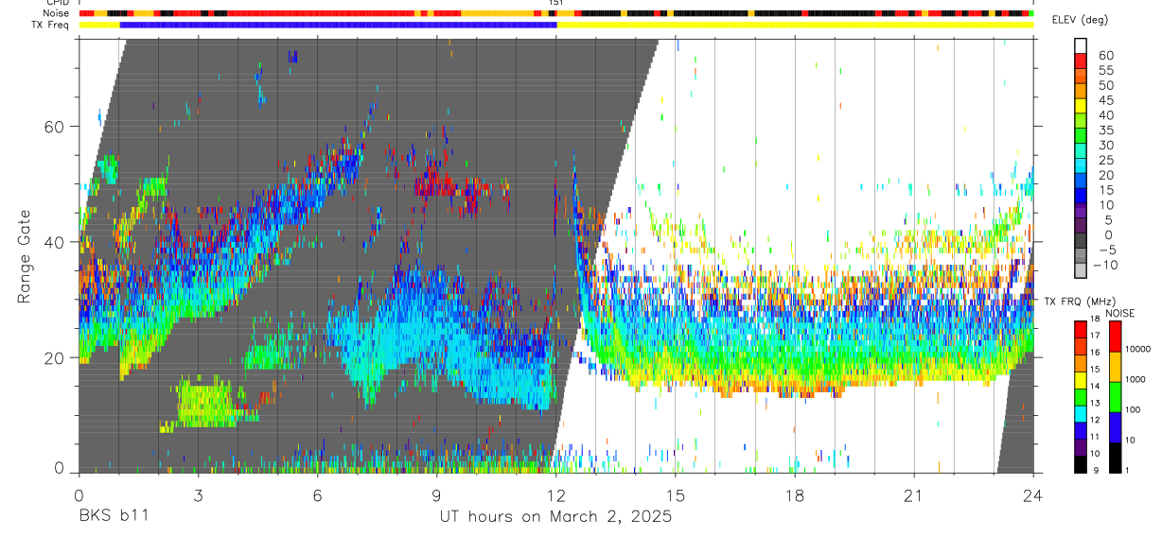Viewport: 1162px width, 536px height.
Task: Click the '60' range gate tick label
Action: tap(56, 126)
